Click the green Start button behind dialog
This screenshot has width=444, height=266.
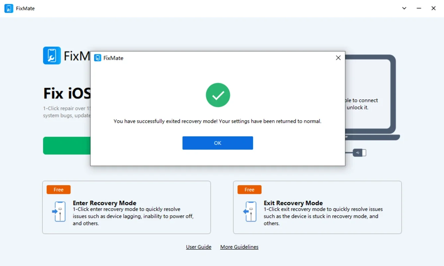[x=66, y=146]
